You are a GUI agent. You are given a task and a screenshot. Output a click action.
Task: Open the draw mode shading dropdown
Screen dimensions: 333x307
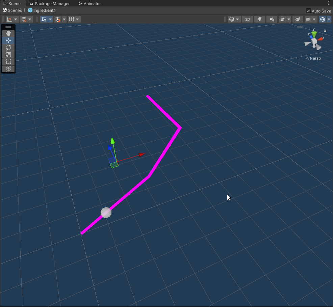coord(233,19)
